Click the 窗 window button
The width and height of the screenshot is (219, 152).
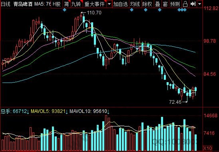[165, 4]
